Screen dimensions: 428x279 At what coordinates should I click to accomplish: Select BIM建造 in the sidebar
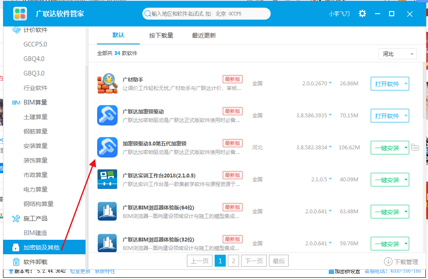[x=35, y=233]
